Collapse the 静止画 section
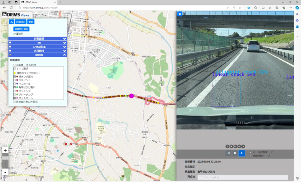The width and height of the screenshot is (301, 182). pos(65,55)
